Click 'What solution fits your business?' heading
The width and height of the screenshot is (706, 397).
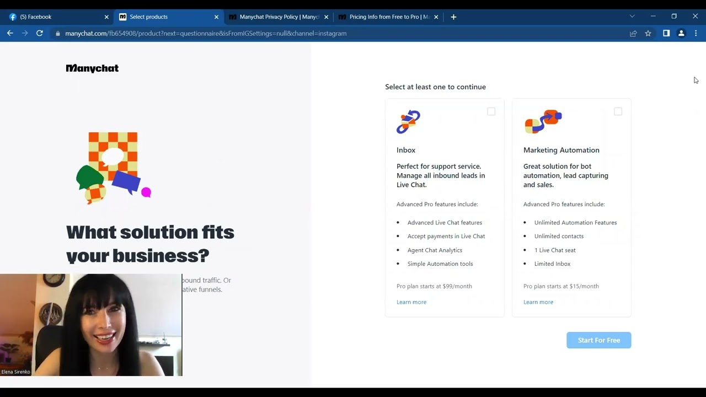(150, 244)
